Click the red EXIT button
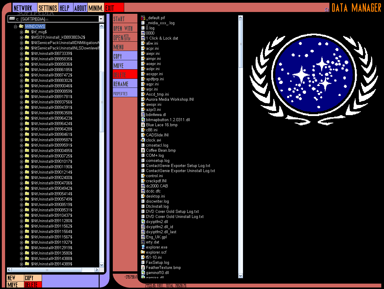The width and height of the screenshot is (384, 289). point(114,8)
